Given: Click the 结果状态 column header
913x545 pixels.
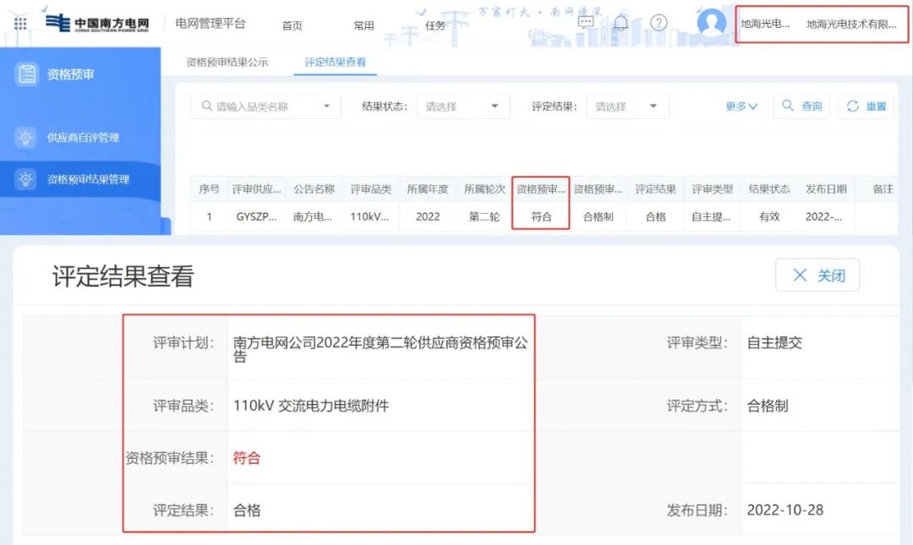Looking at the screenshot, I should 769,188.
